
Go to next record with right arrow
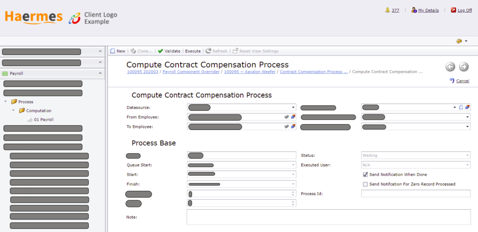(464, 66)
